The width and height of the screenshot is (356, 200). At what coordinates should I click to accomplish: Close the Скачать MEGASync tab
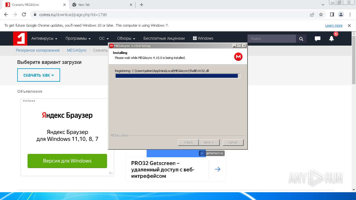pyautogui.click(x=64, y=5)
